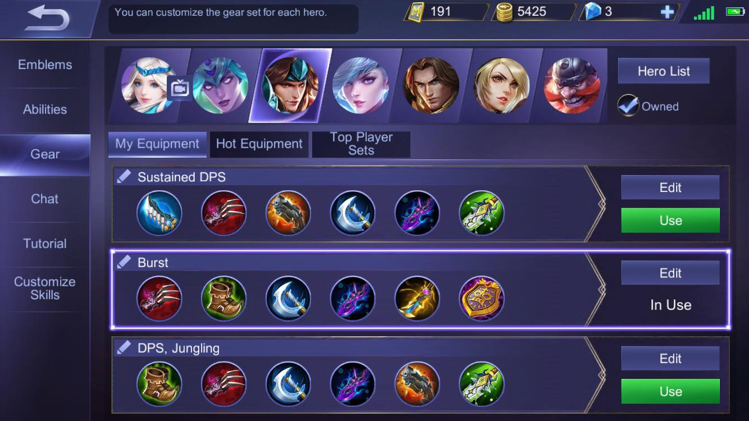Choose the blonde female hero portrait
Image resolution: width=749 pixels, height=421 pixels.
501,86
